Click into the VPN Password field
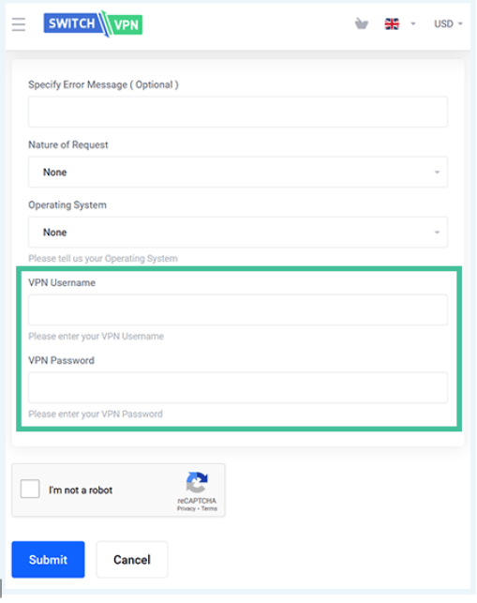477x603 pixels. [238, 387]
